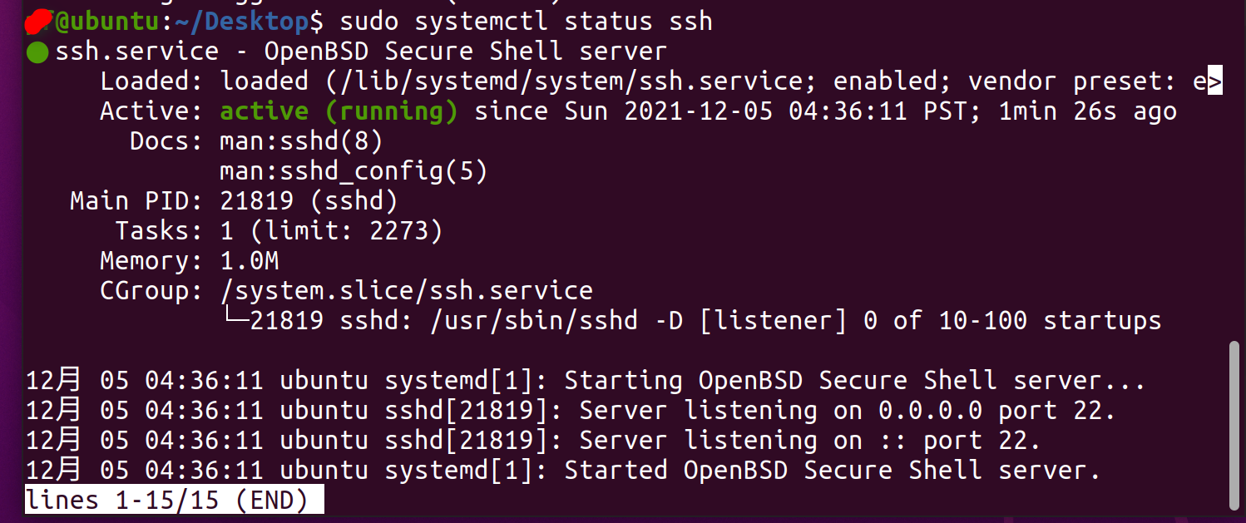This screenshot has width=1246, height=523.
Task: Click the Memory value 1.0M
Action: click(x=249, y=261)
